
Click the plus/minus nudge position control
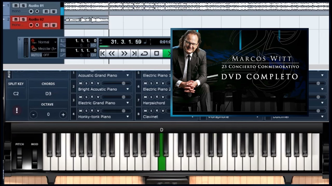click(x=101, y=42)
